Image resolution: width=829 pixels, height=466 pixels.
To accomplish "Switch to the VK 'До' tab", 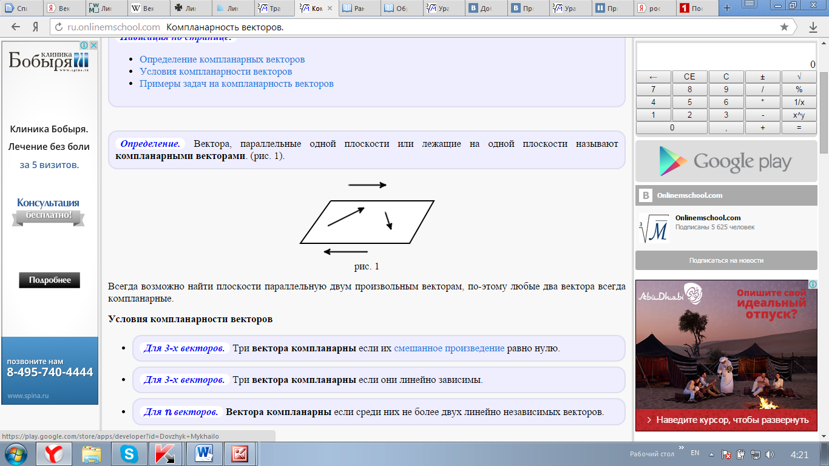I will point(487,8).
